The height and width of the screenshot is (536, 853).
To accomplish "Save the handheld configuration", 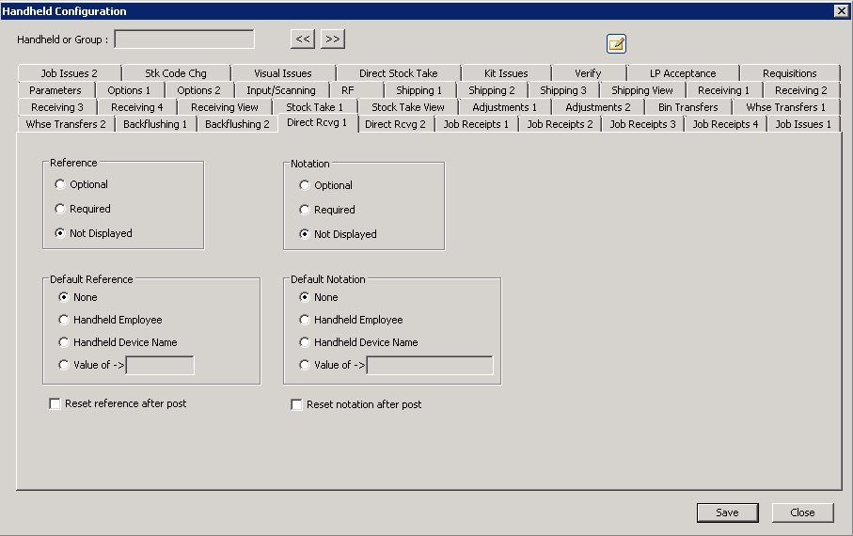I will [x=727, y=512].
